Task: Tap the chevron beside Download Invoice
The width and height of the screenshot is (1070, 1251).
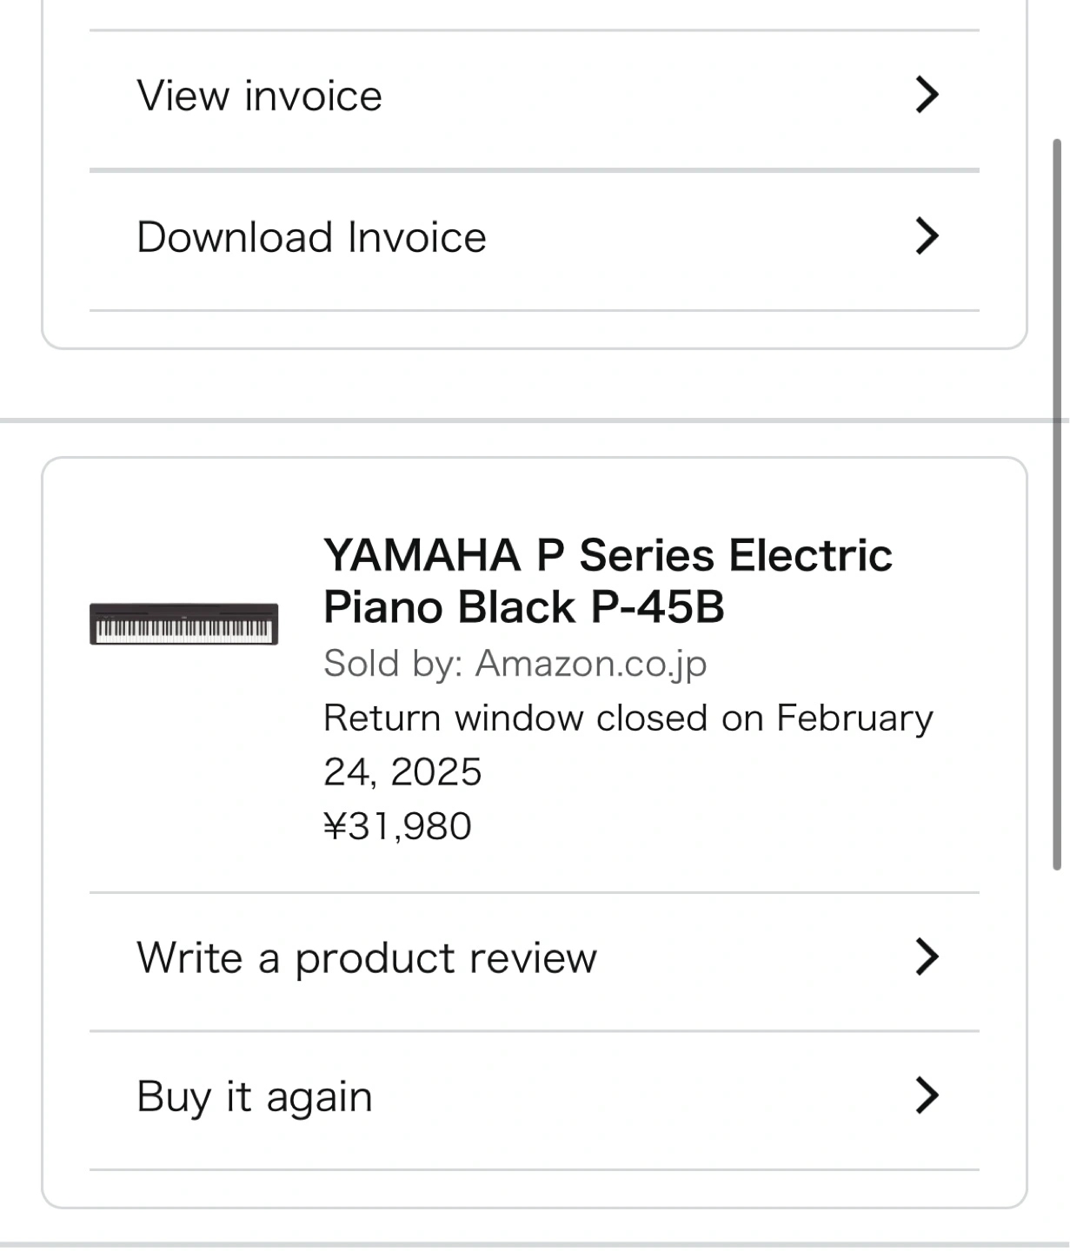Action: [x=927, y=236]
